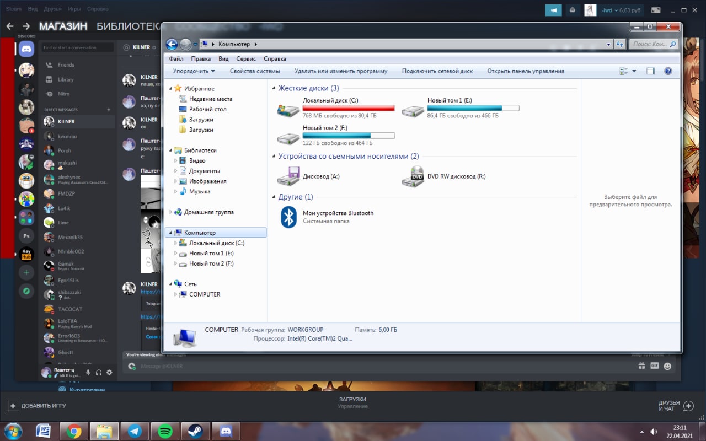The height and width of the screenshot is (441, 706).
Task: Open Мои устройства Bluetooth folder
Action: (289, 217)
